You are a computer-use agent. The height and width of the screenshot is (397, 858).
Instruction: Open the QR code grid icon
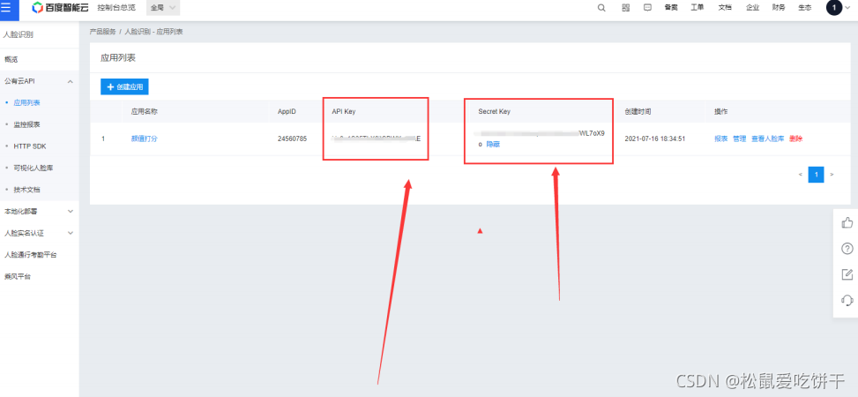(x=625, y=8)
